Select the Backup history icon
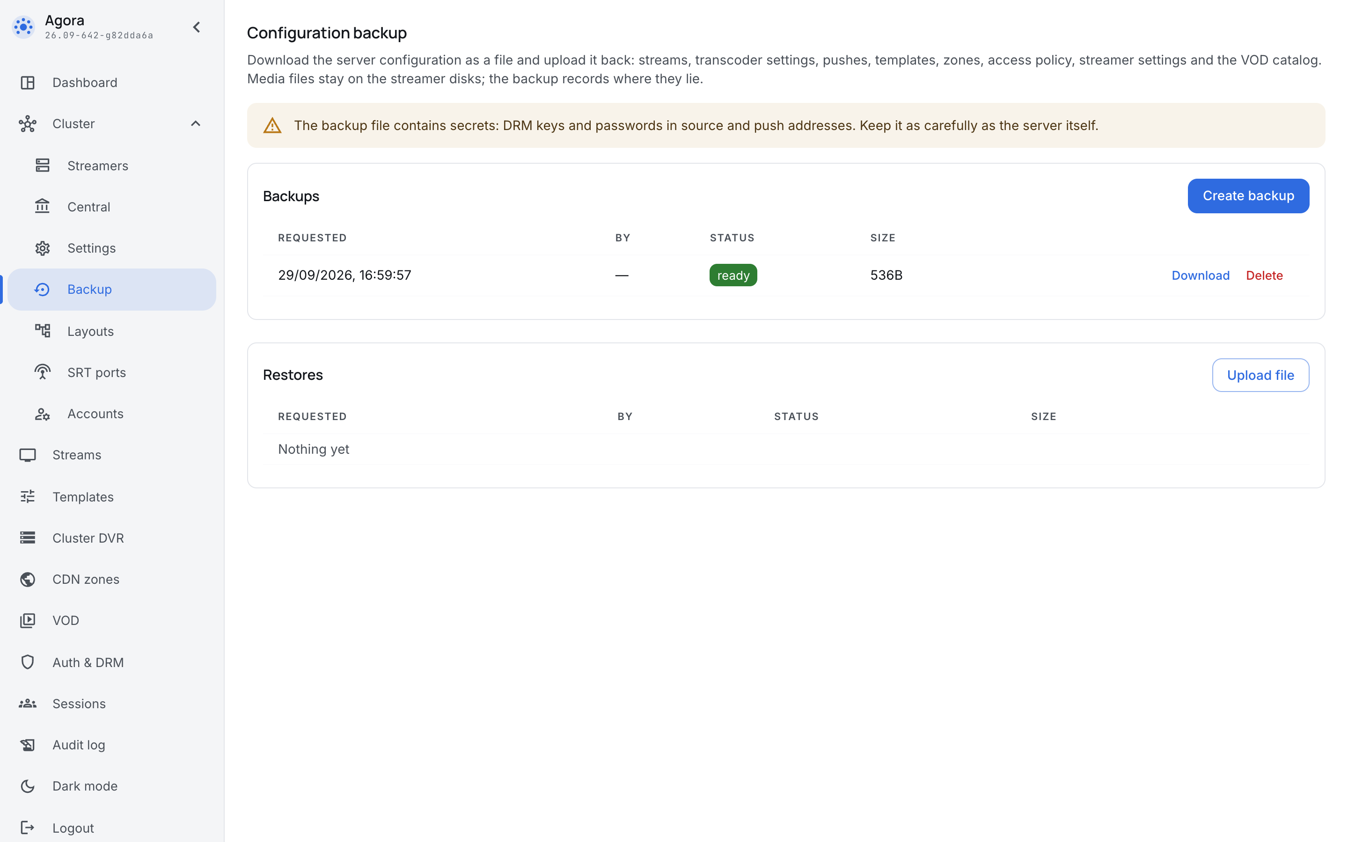The width and height of the screenshot is (1348, 842). [x=42, y=289]
